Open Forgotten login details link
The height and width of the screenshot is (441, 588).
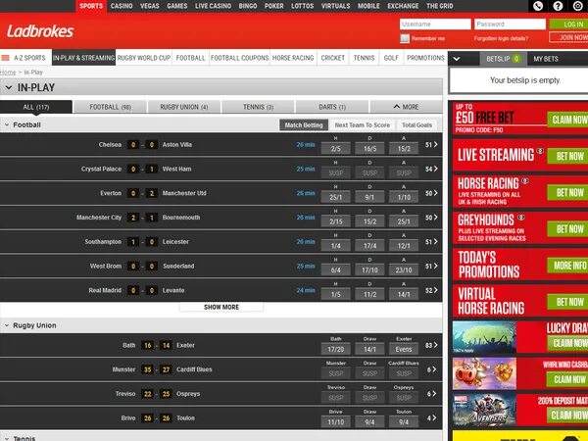click(x=501, y=38)
